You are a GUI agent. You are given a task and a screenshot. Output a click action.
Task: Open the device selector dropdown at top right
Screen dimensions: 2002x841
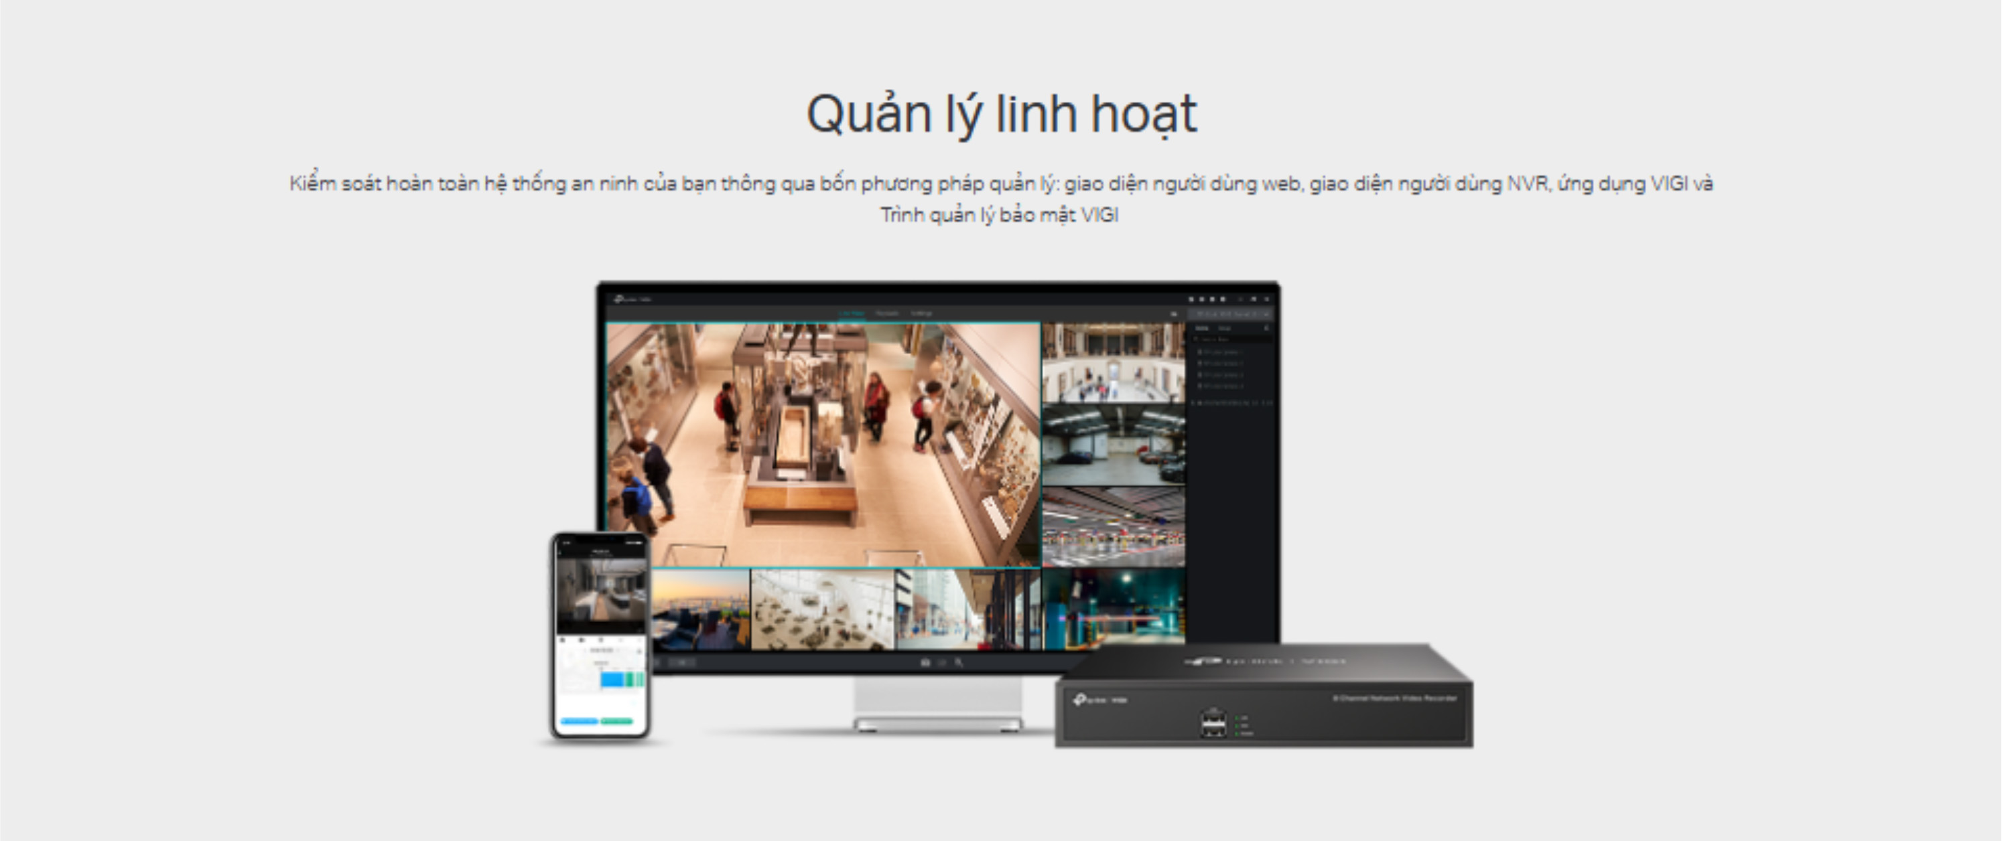point(1231,314)
